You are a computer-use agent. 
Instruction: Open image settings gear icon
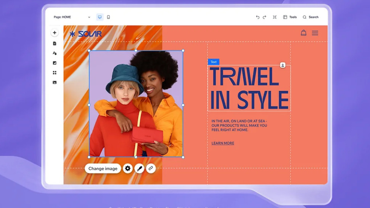click(128, 168)
